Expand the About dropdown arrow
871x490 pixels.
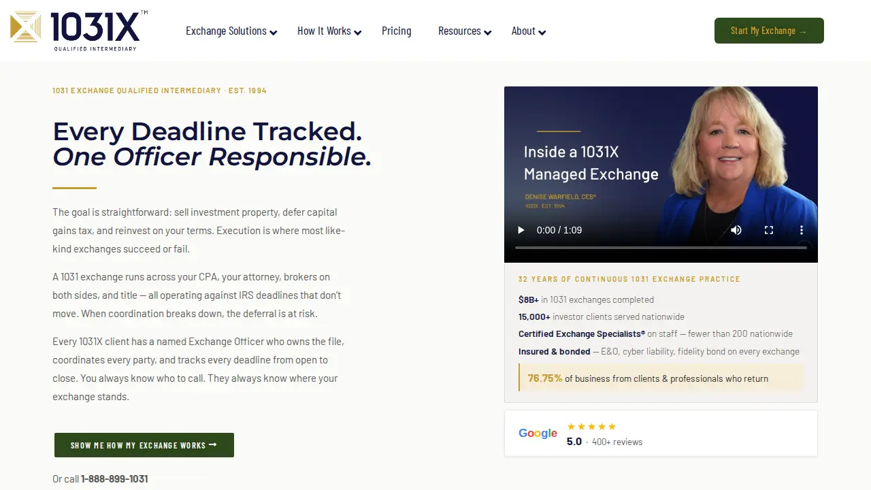coord(542,32)
